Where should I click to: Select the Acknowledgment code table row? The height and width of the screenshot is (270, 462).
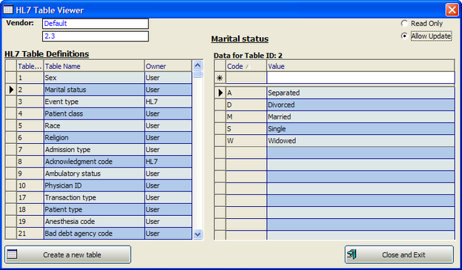(x=99, y=162)
